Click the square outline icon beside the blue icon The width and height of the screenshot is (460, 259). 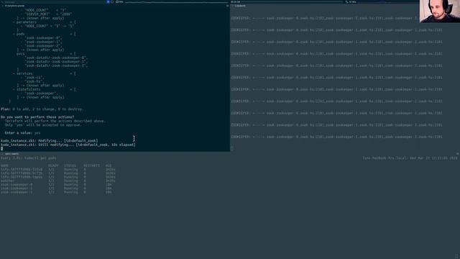coord(112,1)
